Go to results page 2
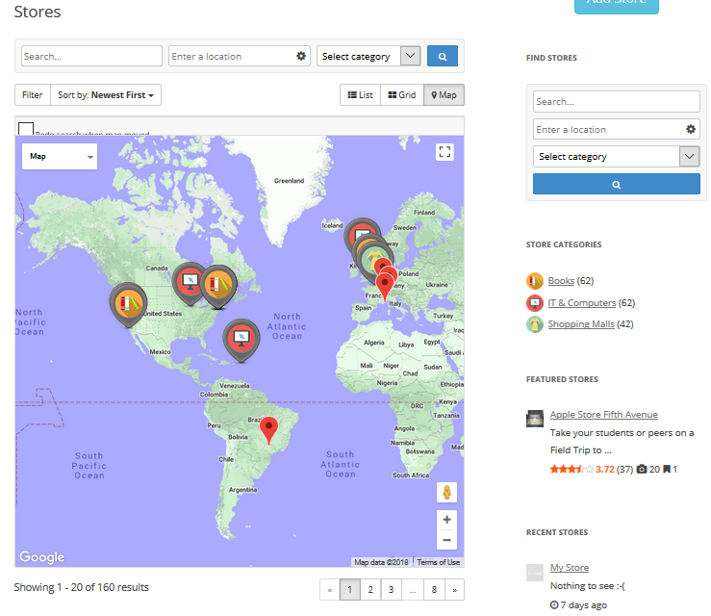This screenshot has height=616, width=711. tap(370, 589)
